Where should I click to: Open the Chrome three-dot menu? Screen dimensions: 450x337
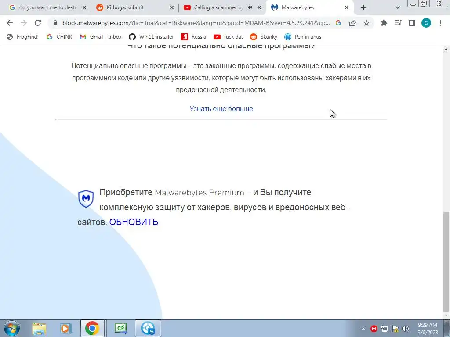440,23
